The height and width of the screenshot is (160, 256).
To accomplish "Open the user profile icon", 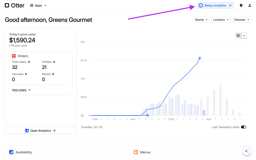I will coord(250,5).
